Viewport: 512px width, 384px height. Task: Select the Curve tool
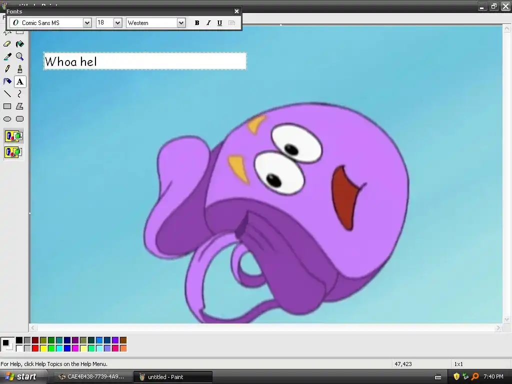[20, 94]
